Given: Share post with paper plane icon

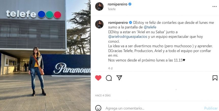Looking at the screenshot, I should [119, 78].
